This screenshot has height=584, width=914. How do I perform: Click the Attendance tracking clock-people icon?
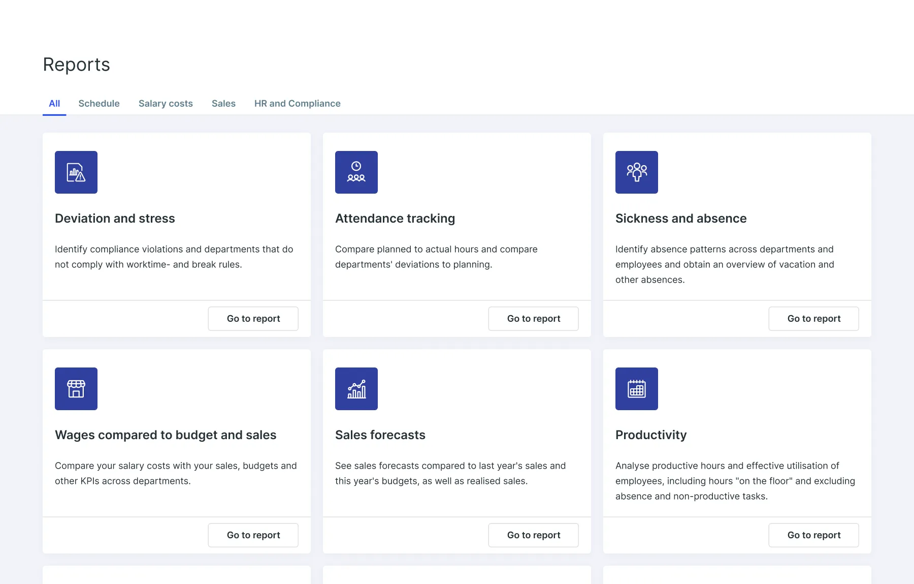click(x=356, y=172)
